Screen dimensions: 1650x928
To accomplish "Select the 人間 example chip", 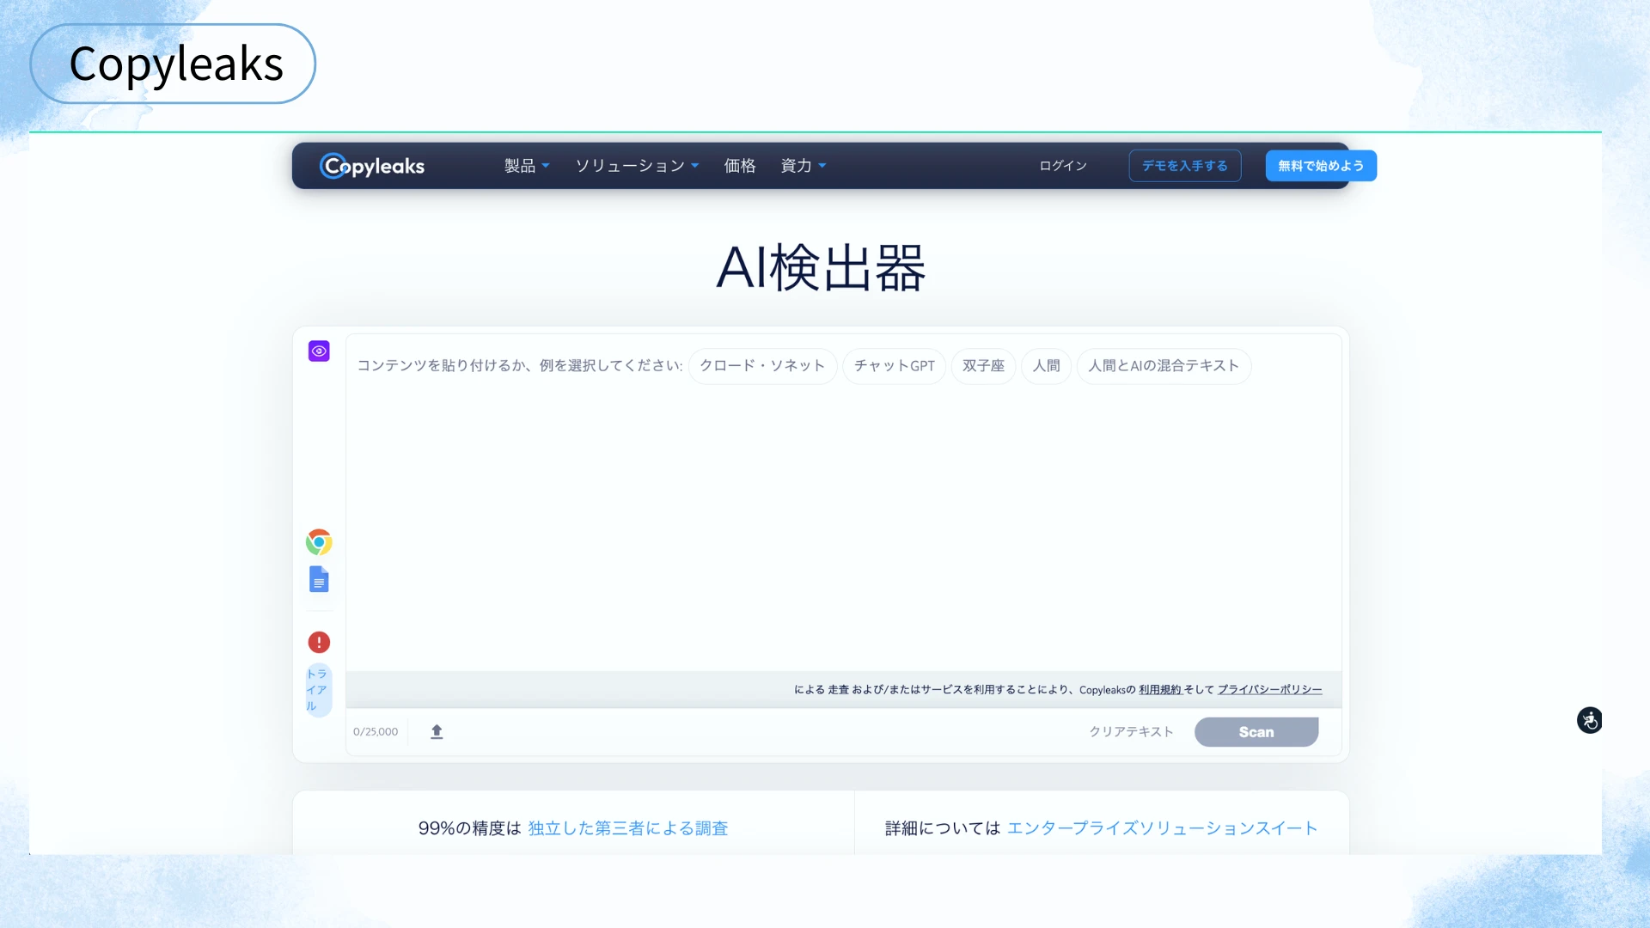I will pyautogui.click(x=1046, y=366).
